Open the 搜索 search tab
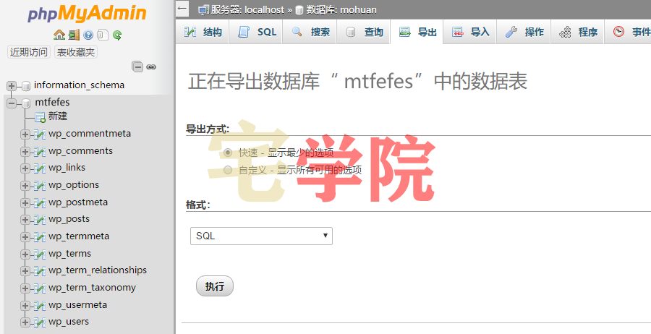Image resolution: width=651 pixels, height=334 pixels. pos(310,32)
